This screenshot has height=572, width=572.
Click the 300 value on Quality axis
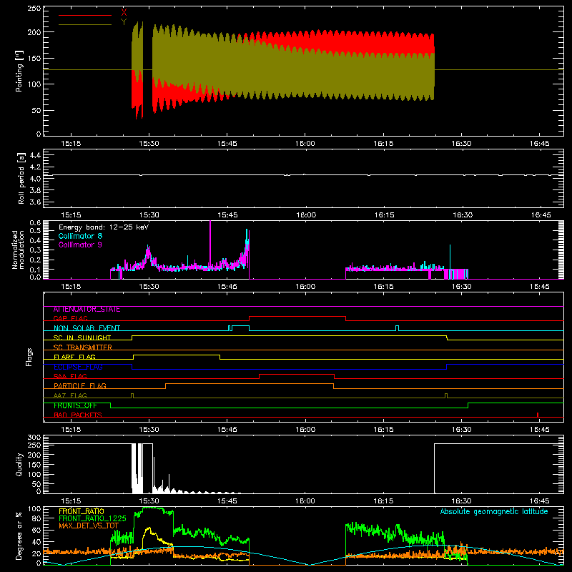(x=34, y=438)
